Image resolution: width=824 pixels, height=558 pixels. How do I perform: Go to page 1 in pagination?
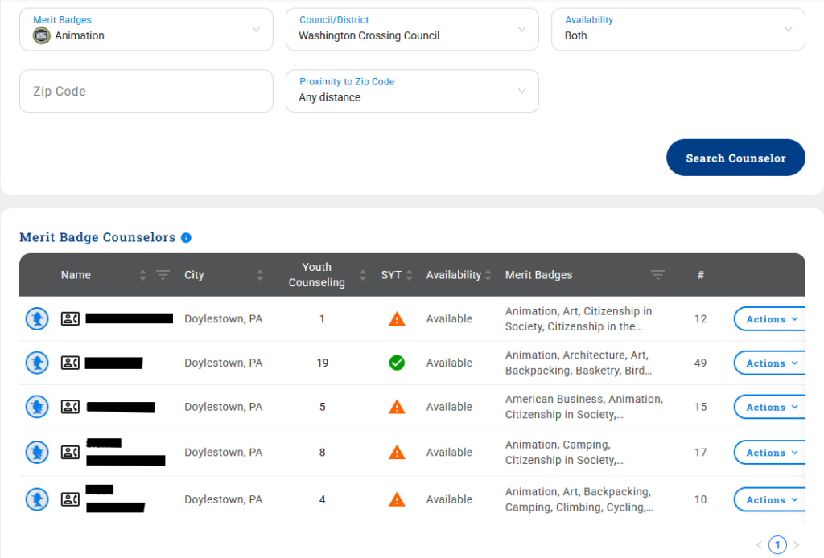tap(777, 545)
